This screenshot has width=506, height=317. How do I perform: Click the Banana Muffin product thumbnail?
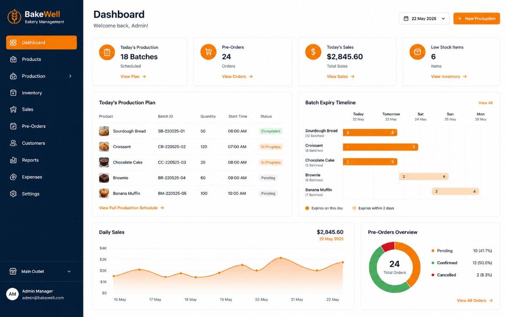click(x=104, y=193)
